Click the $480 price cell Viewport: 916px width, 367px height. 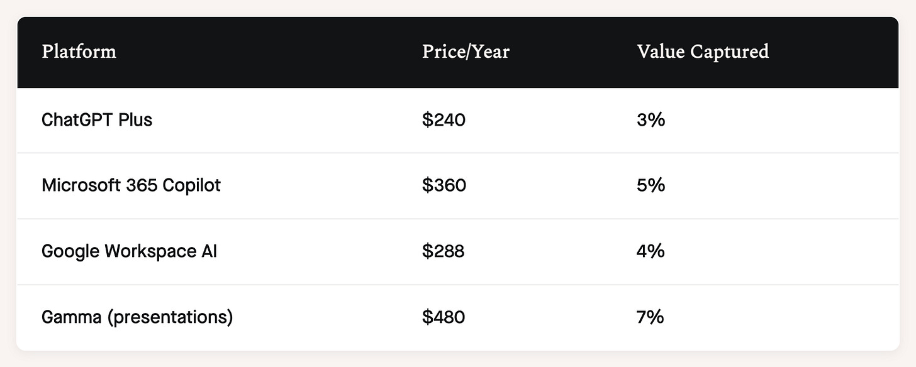click(x=444, y=317)
